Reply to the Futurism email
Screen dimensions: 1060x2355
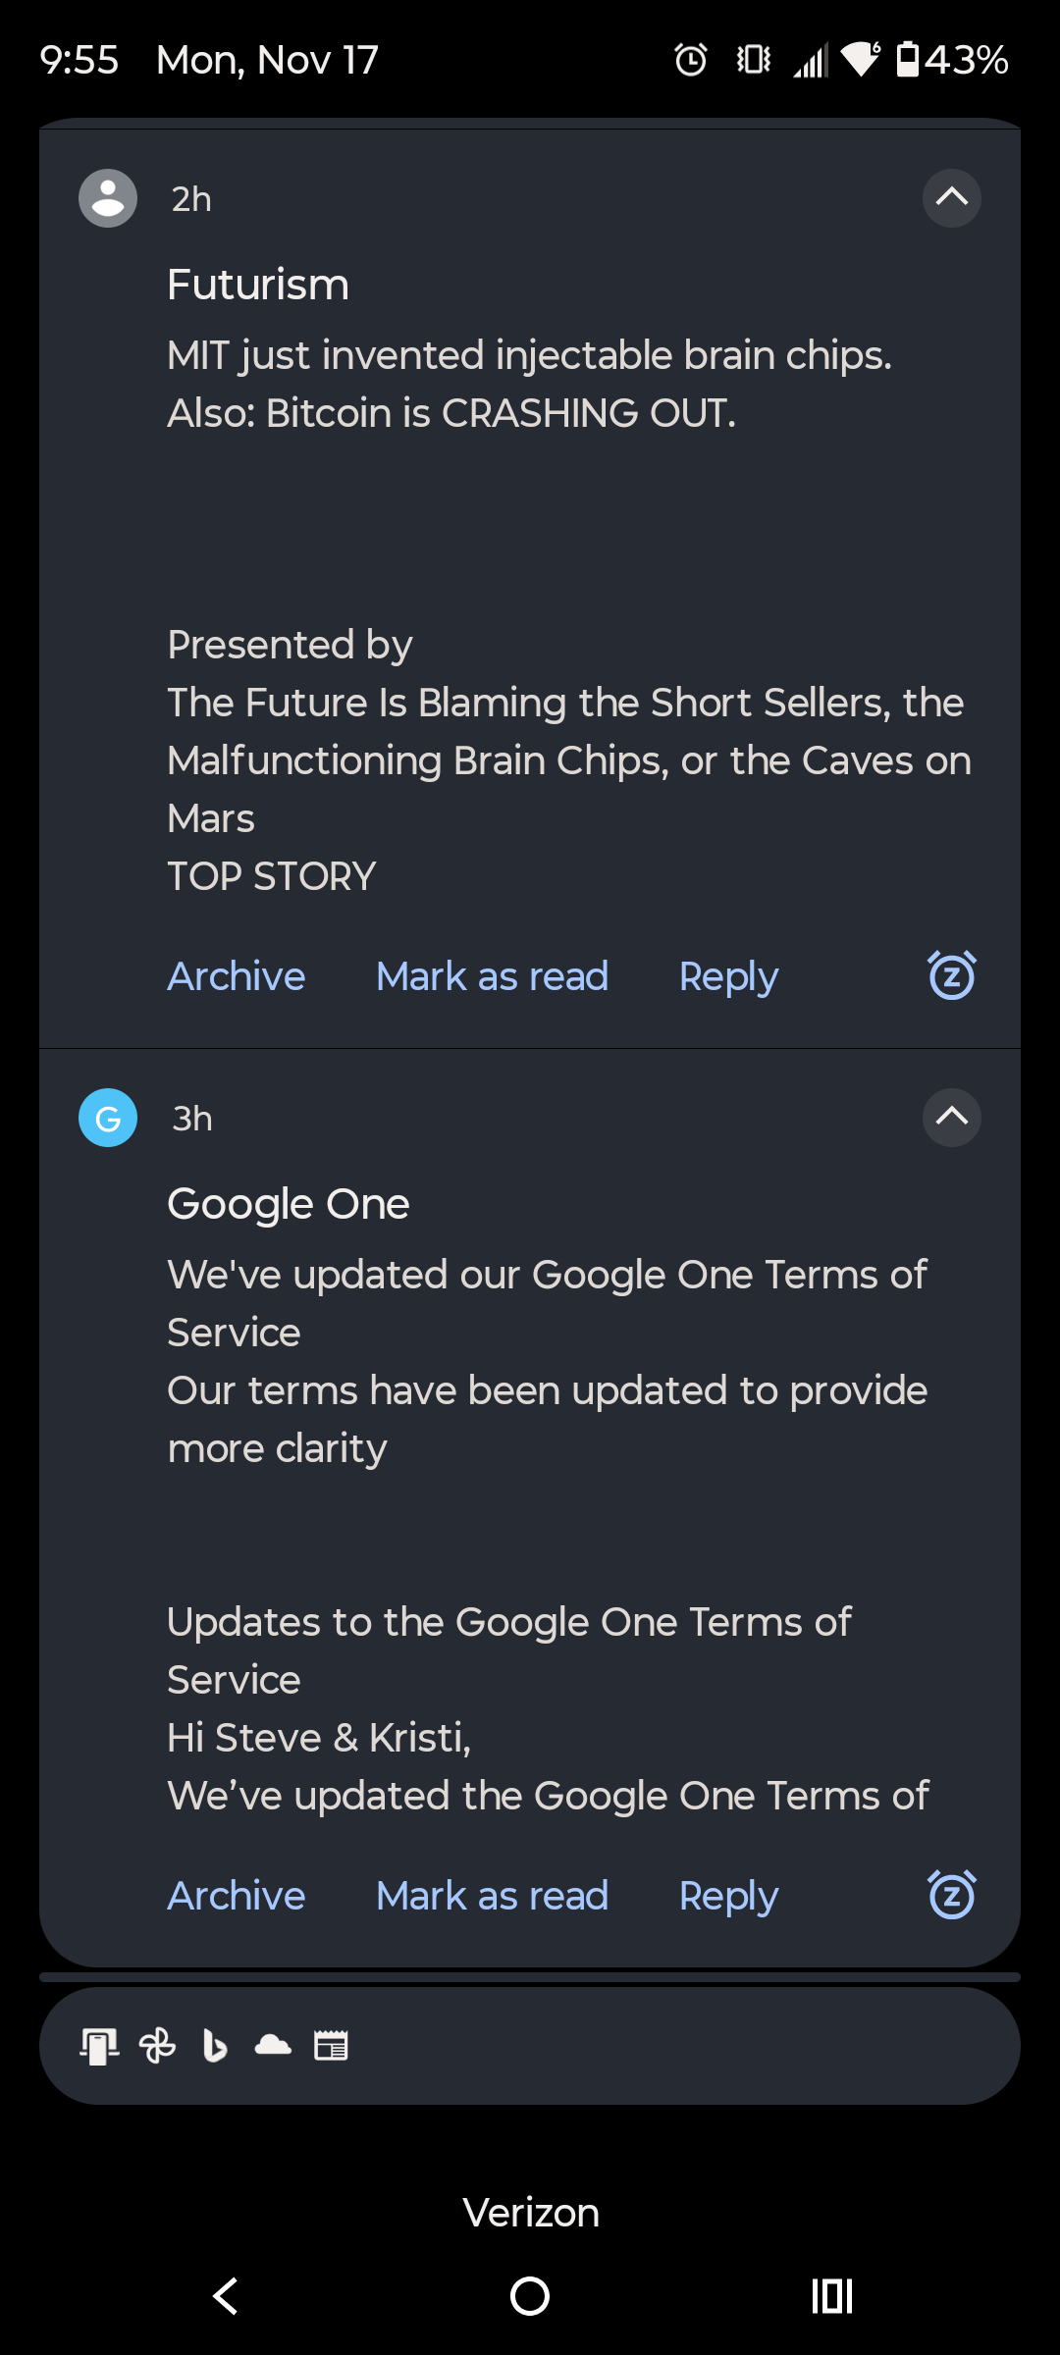tap(728, 976)
